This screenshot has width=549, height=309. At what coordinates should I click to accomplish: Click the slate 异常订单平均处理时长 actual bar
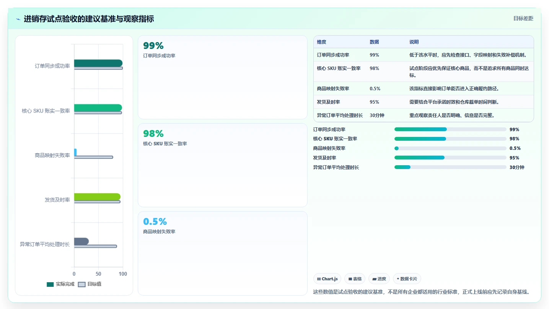pyautogui.click(x=81, y=241)
